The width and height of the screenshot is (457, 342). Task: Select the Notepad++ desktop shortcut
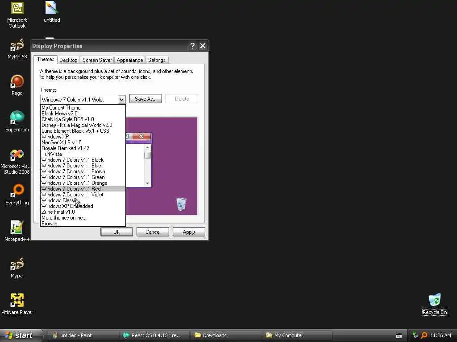(17, 231)
